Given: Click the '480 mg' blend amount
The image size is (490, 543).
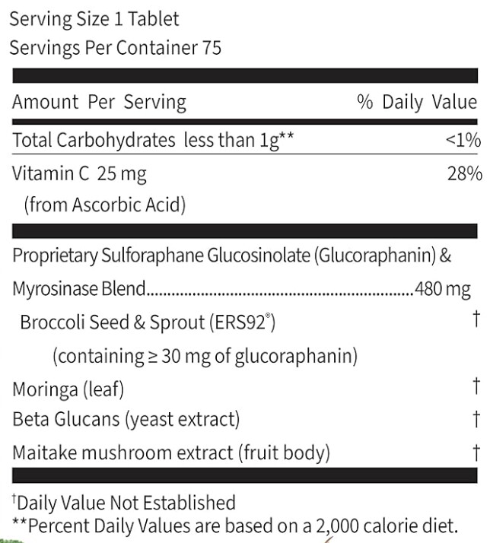Looking at the screenshot, I should (x=443, y=289).
